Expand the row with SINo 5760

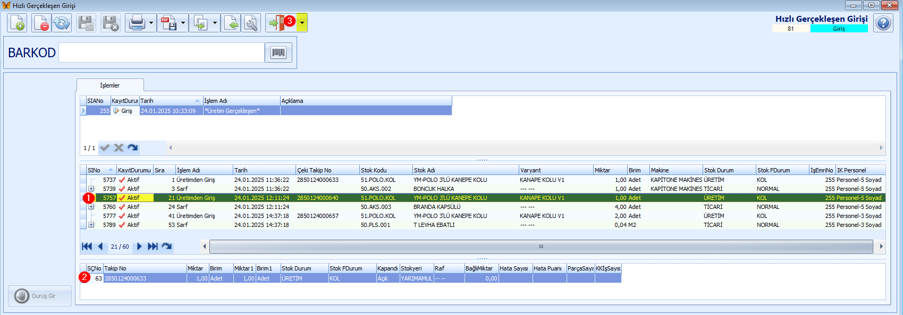(91, 207)
